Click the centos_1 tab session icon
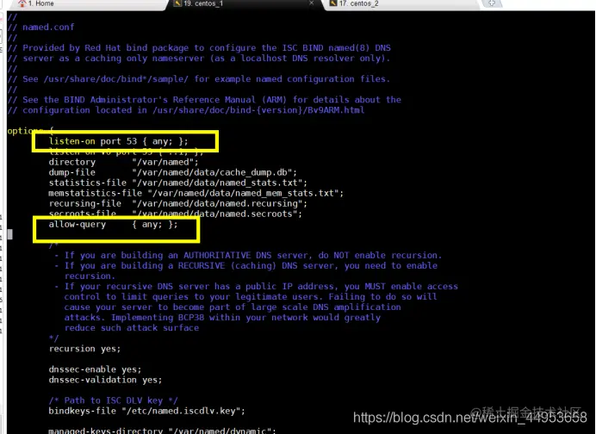This screenshot has width=596, height=434. [177, 3]
